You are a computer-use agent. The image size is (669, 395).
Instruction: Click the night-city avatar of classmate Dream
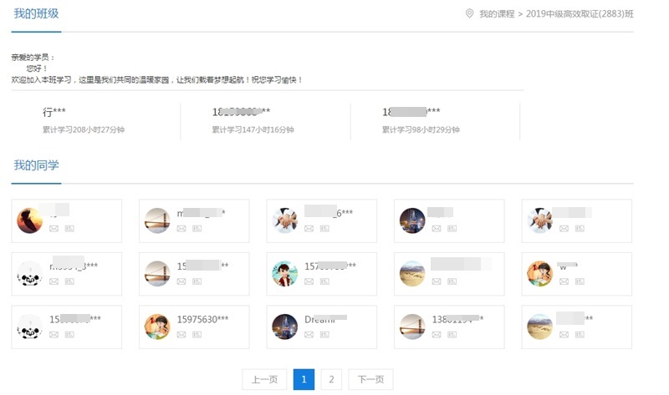coord(285,327)
